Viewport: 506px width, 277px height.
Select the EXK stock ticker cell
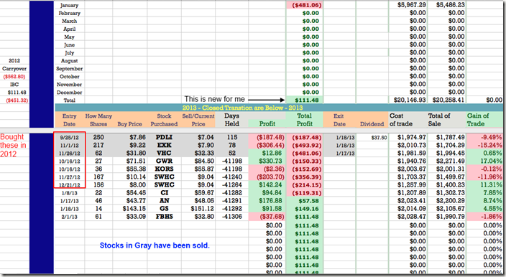164,145
